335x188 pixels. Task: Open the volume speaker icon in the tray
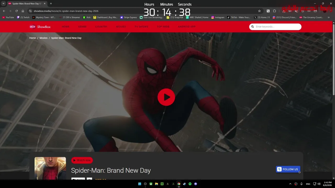(319, 184)
